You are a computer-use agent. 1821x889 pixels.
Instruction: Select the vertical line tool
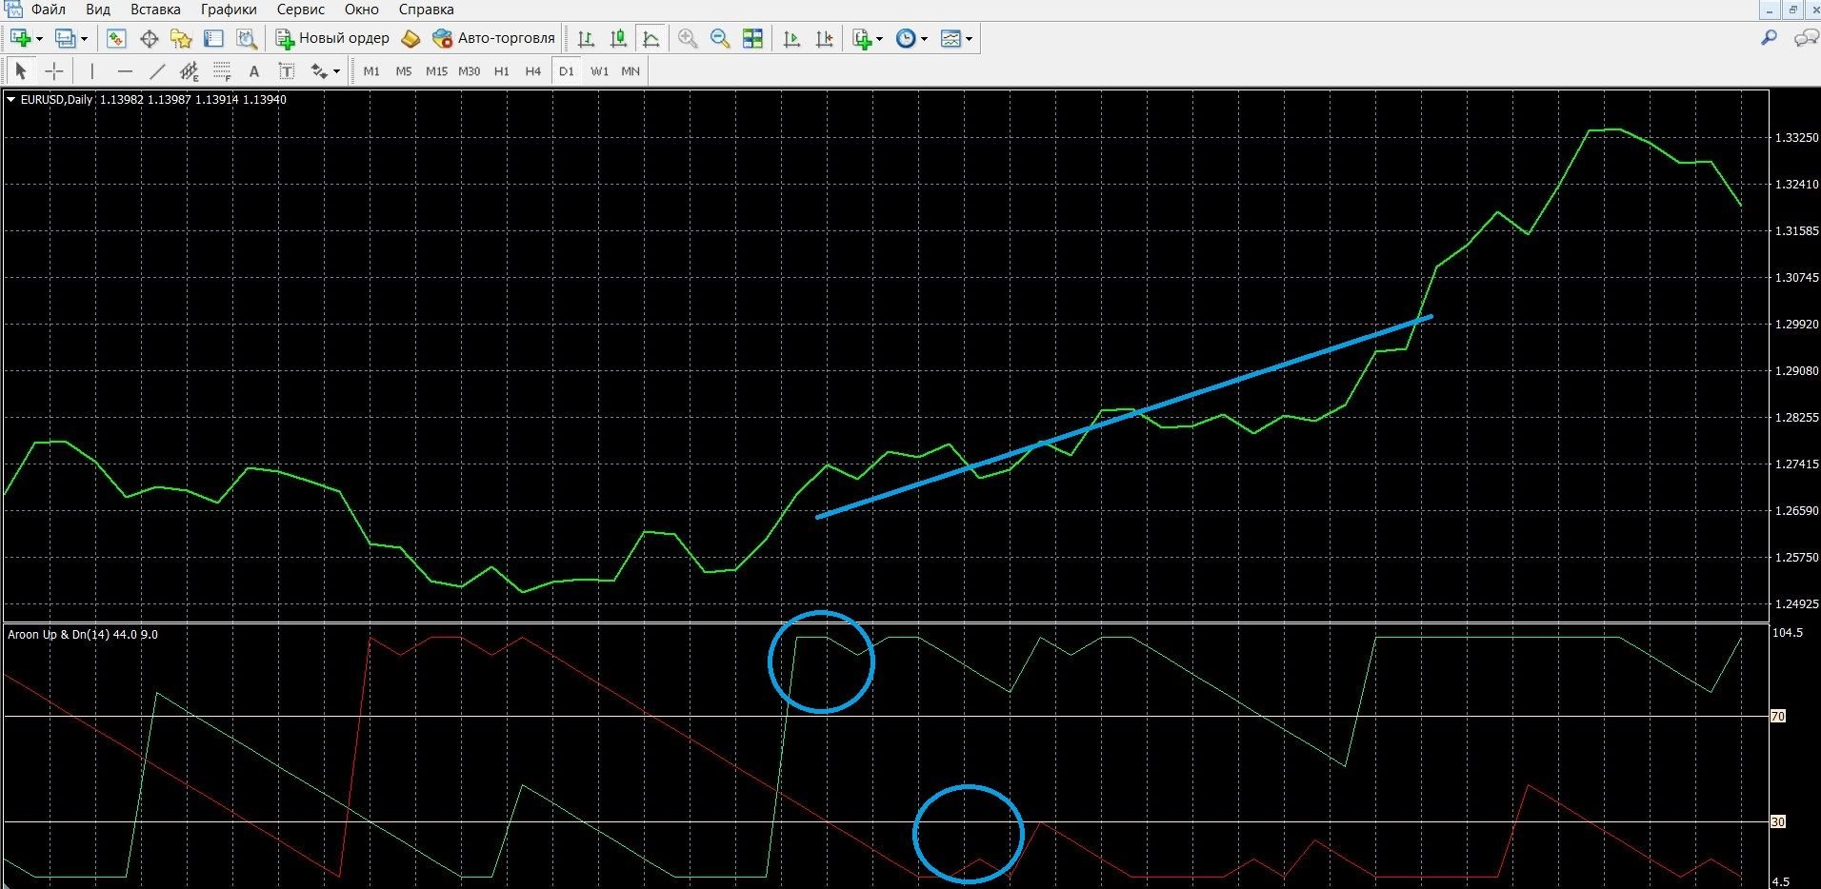91,70
